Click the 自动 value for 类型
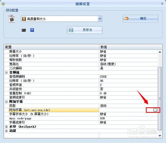 (128, 106)
